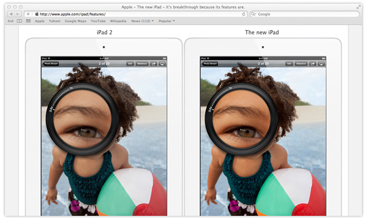Expand the News (112) bookmarks folder
The width and height of the screenshot is (365, 222).
click(143, 21)
